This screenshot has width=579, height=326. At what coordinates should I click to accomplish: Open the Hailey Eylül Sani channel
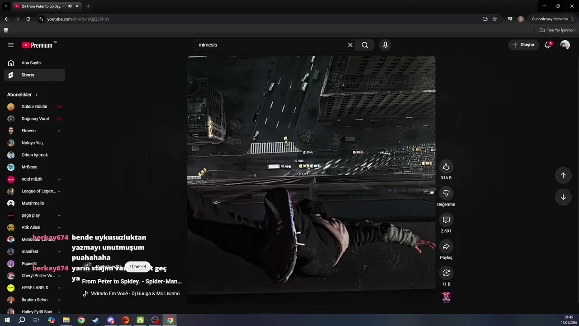34,312
